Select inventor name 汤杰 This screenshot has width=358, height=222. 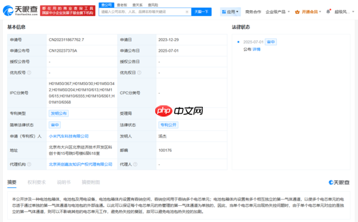162,136
